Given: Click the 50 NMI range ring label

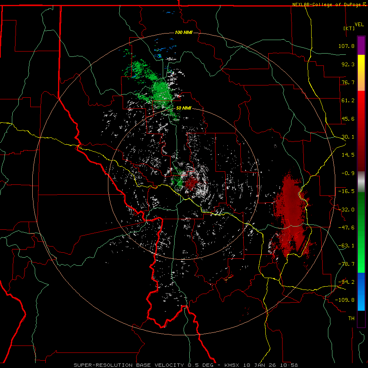Looking at the screenshot, I should (x=184, y=108).
